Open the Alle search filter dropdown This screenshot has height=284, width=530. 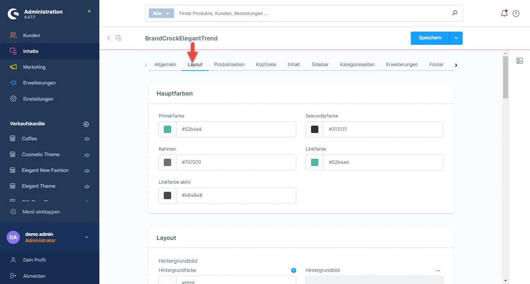(161, 13)
